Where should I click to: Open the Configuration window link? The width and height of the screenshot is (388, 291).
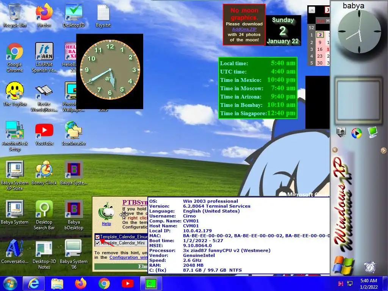pos(128,257)
